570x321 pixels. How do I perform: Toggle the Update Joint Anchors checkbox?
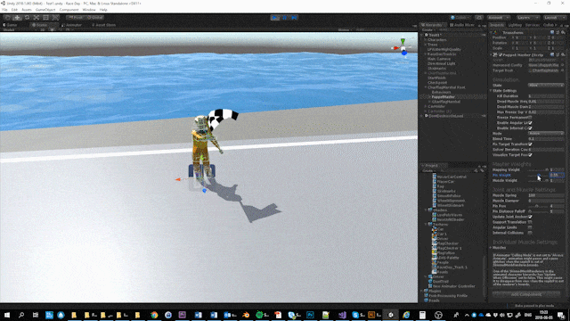click(530, 217)
